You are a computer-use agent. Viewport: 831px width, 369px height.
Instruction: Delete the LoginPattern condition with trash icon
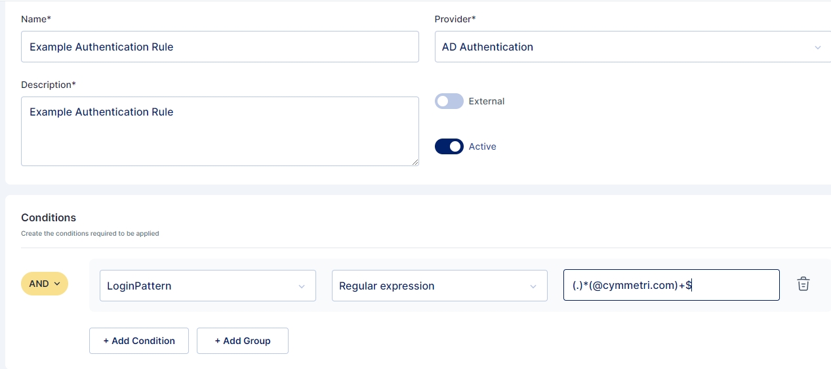tap(803, 284)
